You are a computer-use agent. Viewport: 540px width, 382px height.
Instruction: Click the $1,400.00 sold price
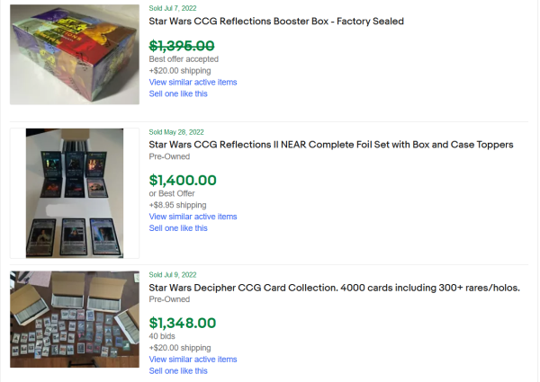183,180
